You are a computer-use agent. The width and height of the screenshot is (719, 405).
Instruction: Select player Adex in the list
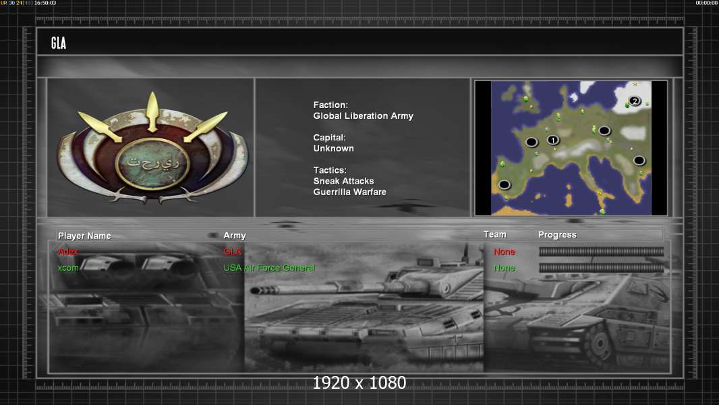(x=68, y=252)
